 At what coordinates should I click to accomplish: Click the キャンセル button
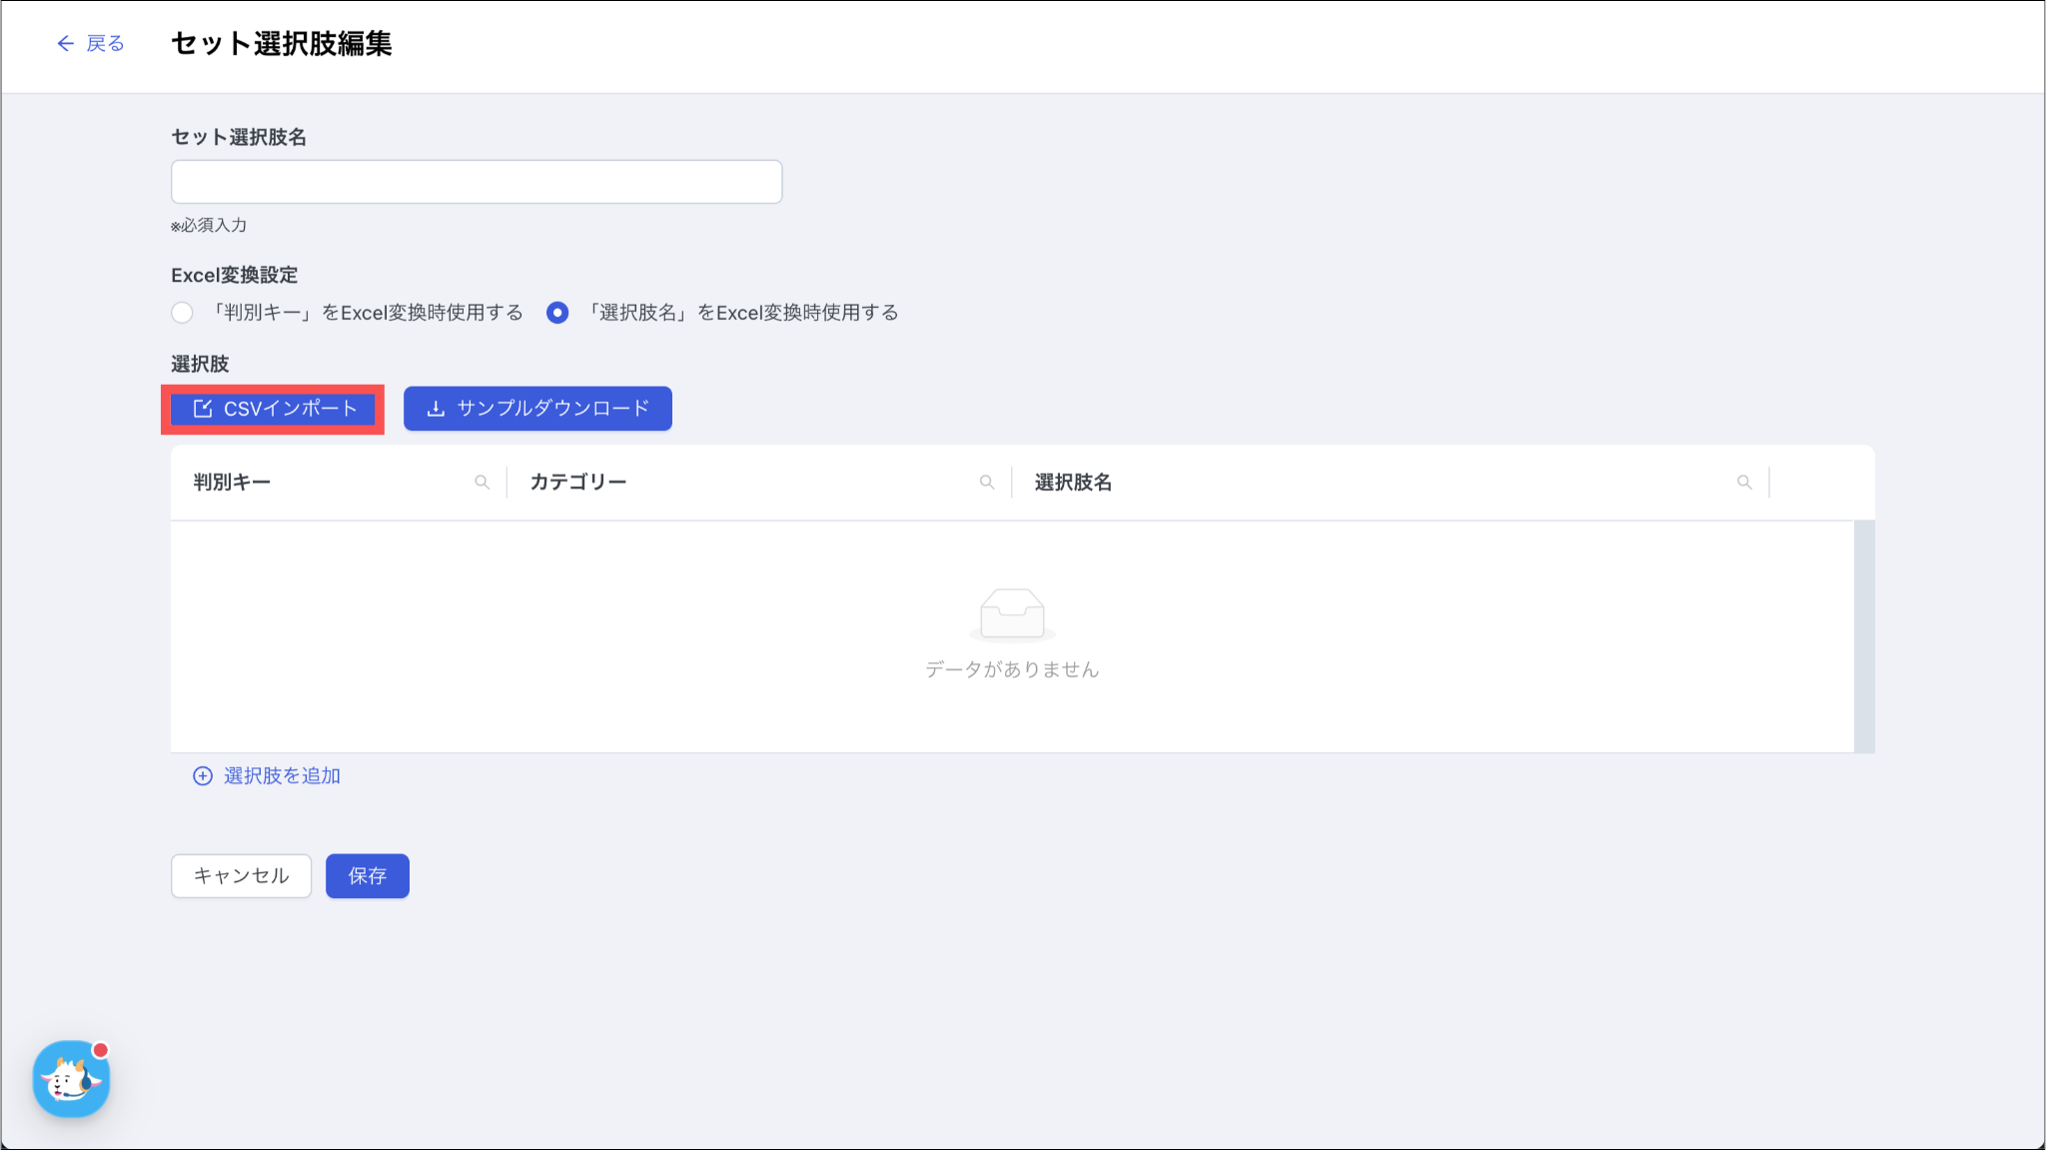pos(241,876)
